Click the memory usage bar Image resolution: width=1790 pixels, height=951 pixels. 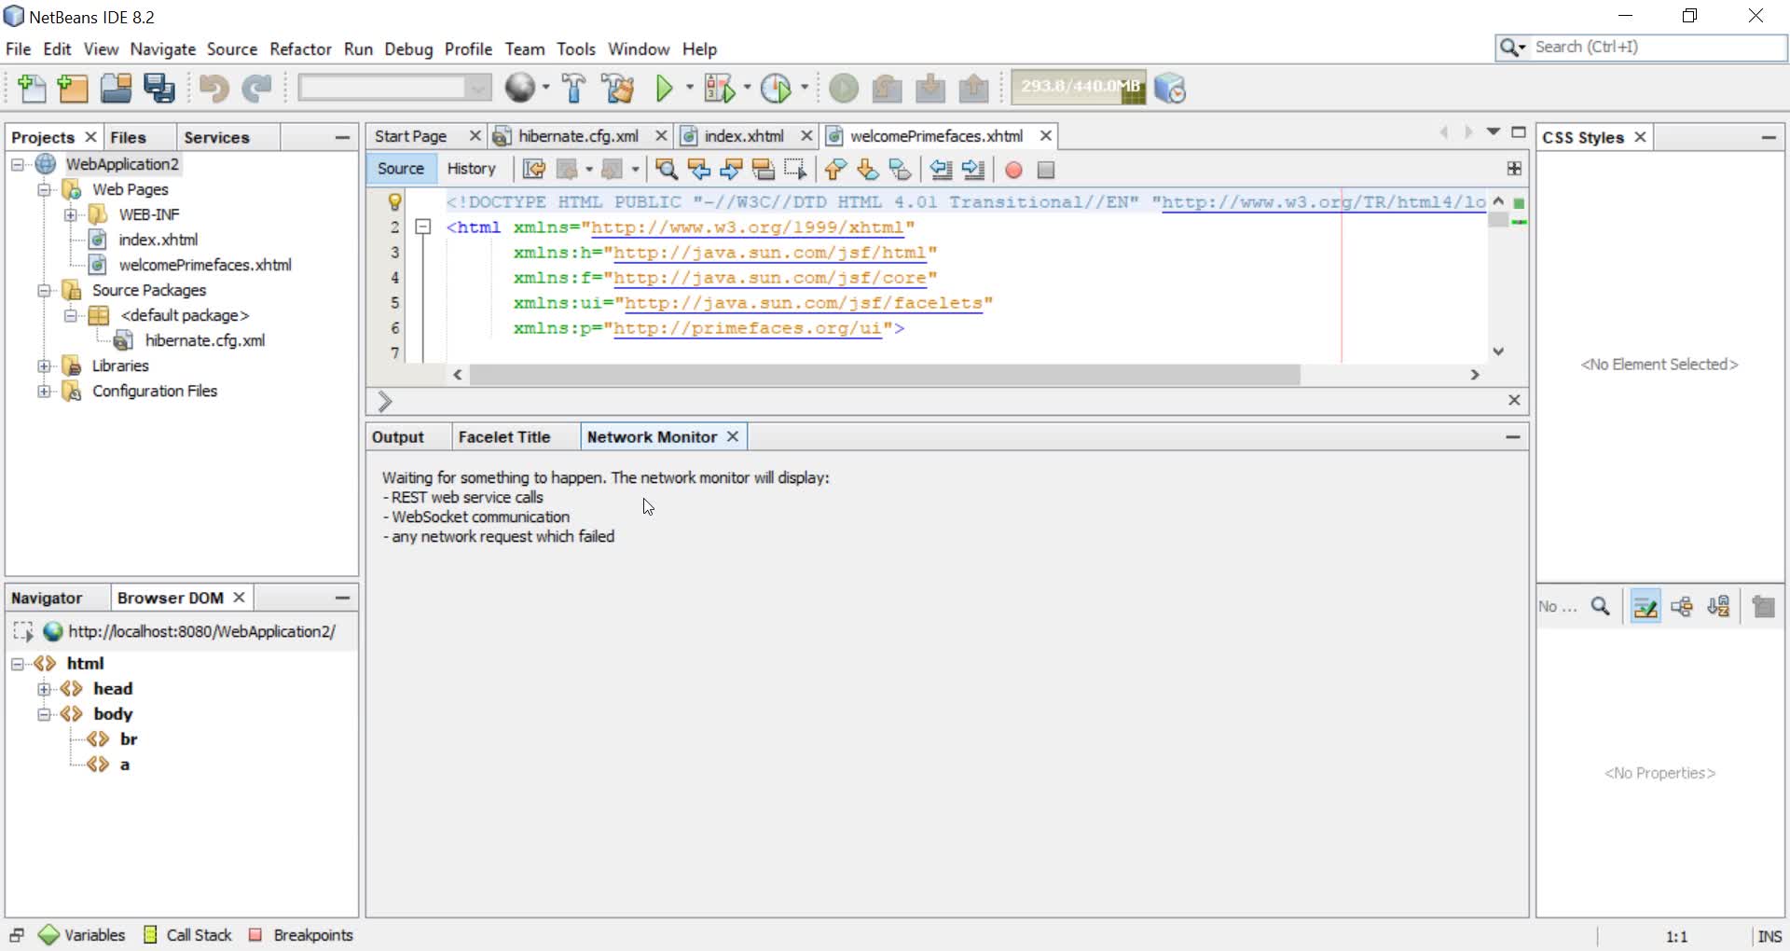point(1078,87)
